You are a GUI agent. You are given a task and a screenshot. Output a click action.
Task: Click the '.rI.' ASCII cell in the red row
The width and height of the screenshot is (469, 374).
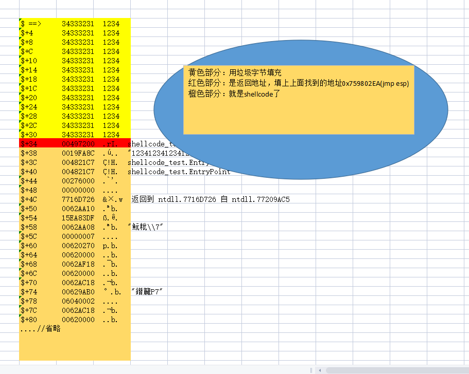pos(110,144)
